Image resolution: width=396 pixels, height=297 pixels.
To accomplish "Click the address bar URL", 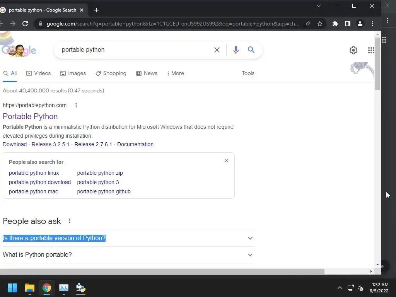I will tap(173, 24).
